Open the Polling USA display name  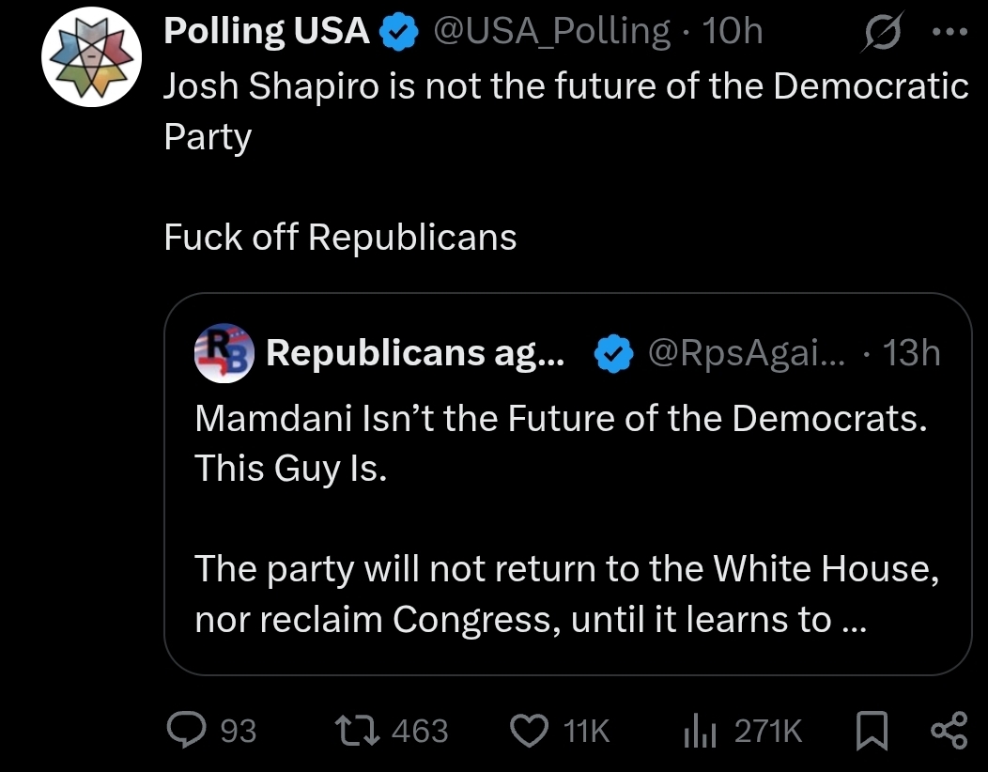267,32
